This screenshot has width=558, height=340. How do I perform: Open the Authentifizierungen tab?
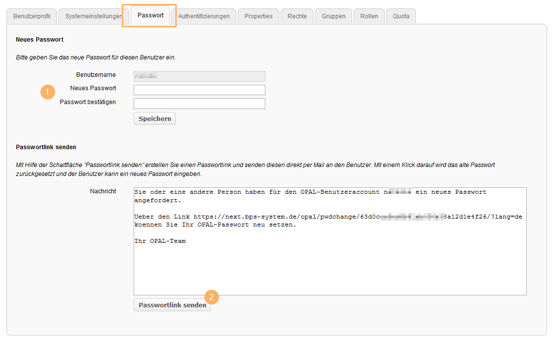tap(203, 16)
